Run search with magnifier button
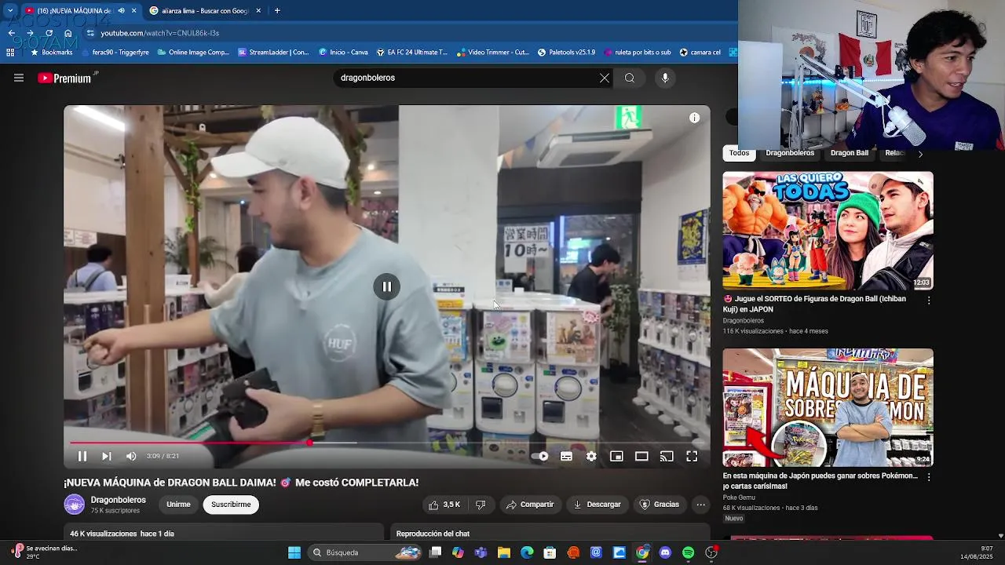The width and height of the screenshot is (1005, 565). [x=630, y=78]
